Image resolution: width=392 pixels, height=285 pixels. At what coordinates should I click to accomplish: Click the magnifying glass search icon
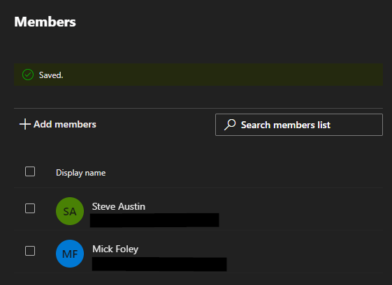(x=230, y=125)
